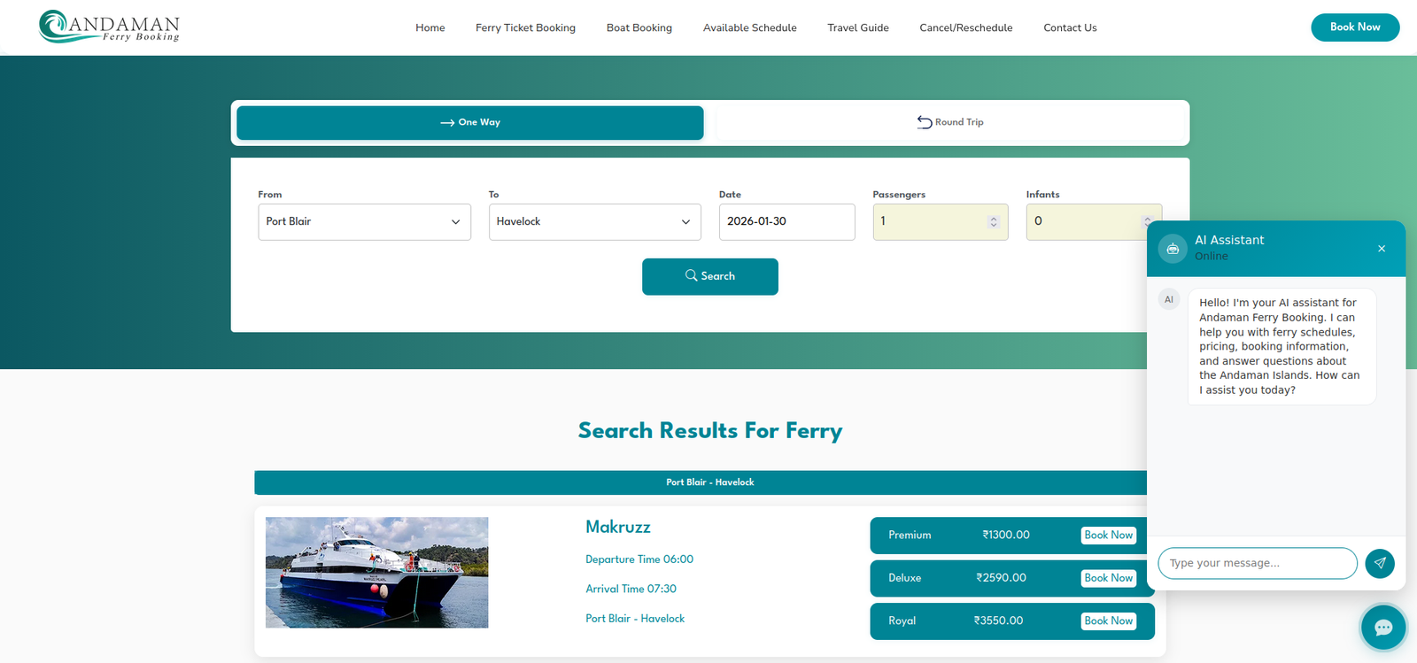Click the chat message input box
The height and width of the screenshot is (663, 1417).
1258,563
